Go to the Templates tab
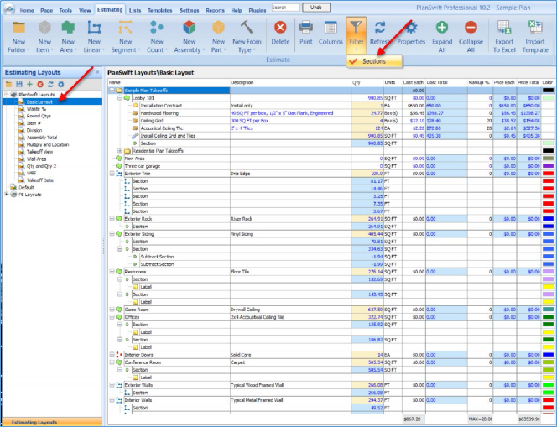This screenshot has width=557, height=427. 160,10
